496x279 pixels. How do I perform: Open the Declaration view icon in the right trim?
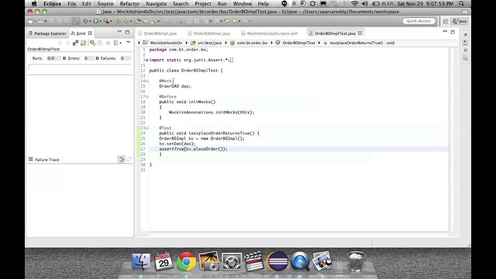pos(465,58)
